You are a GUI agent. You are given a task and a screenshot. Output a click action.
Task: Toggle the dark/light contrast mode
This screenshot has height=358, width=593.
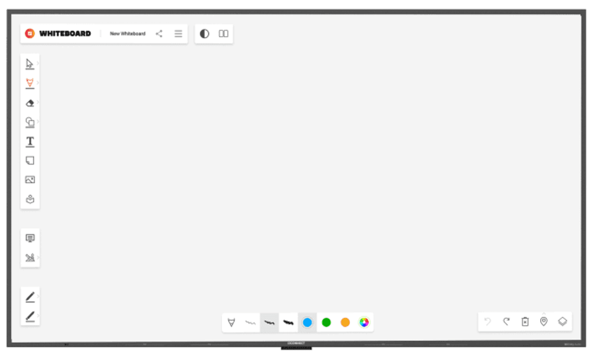pos(205,34)
